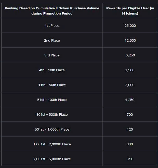Select the 501st - 1,000th Place cell

click(52, 130)
